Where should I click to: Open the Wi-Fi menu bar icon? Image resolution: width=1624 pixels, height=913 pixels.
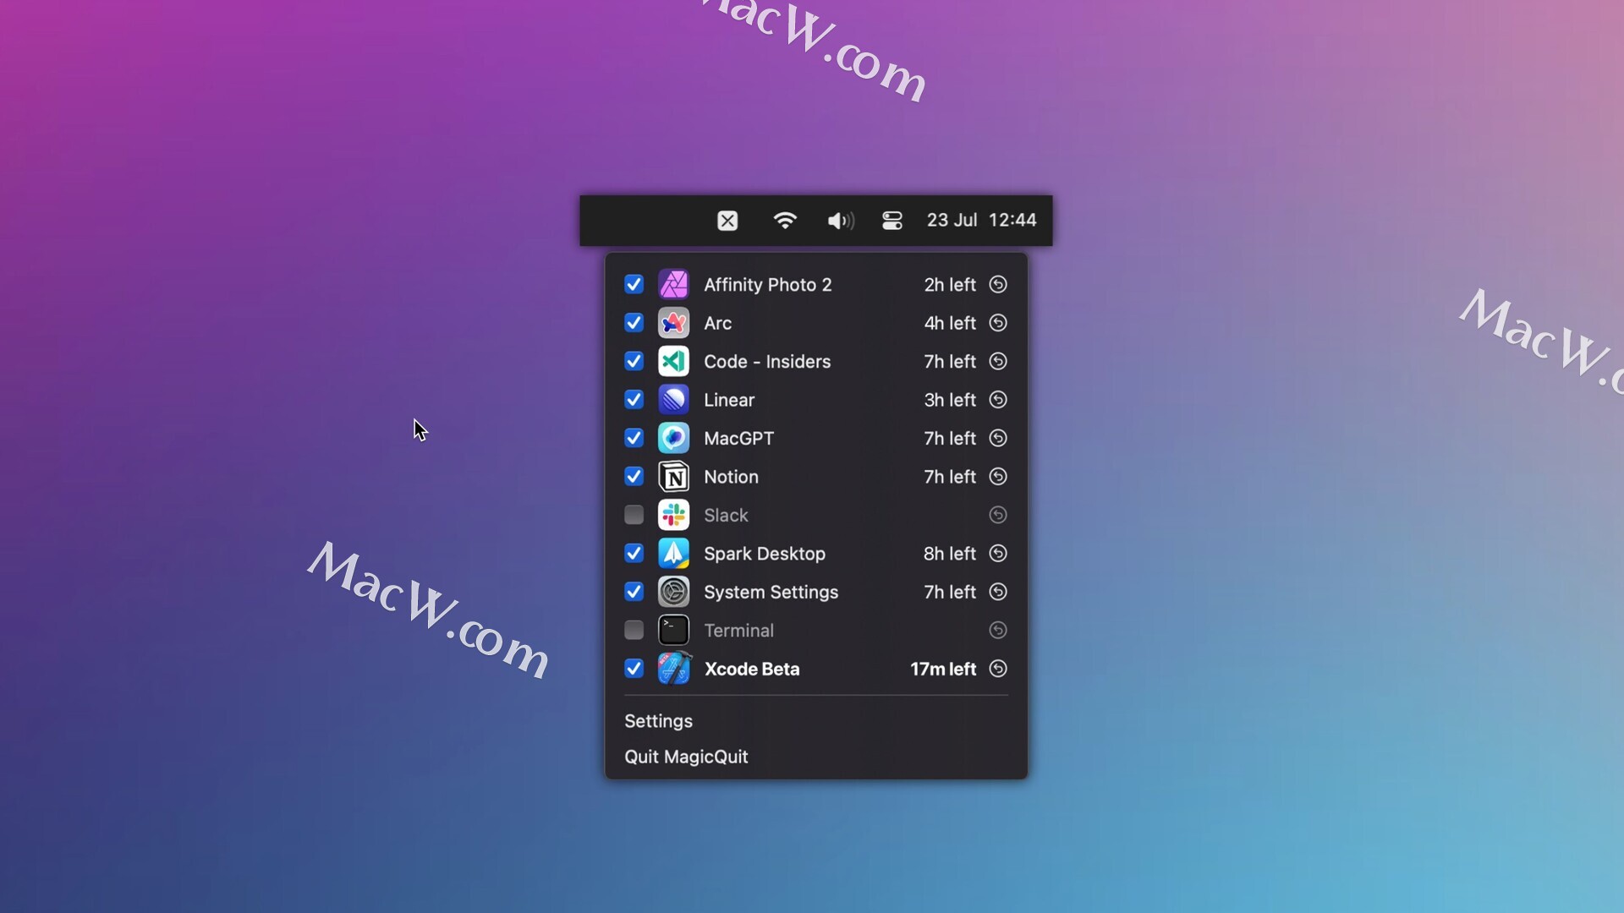point(785,221)
